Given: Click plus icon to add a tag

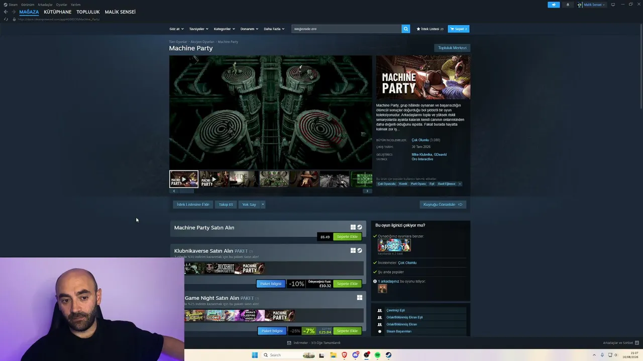Looking at the screenshot, I should pos(460,184).
